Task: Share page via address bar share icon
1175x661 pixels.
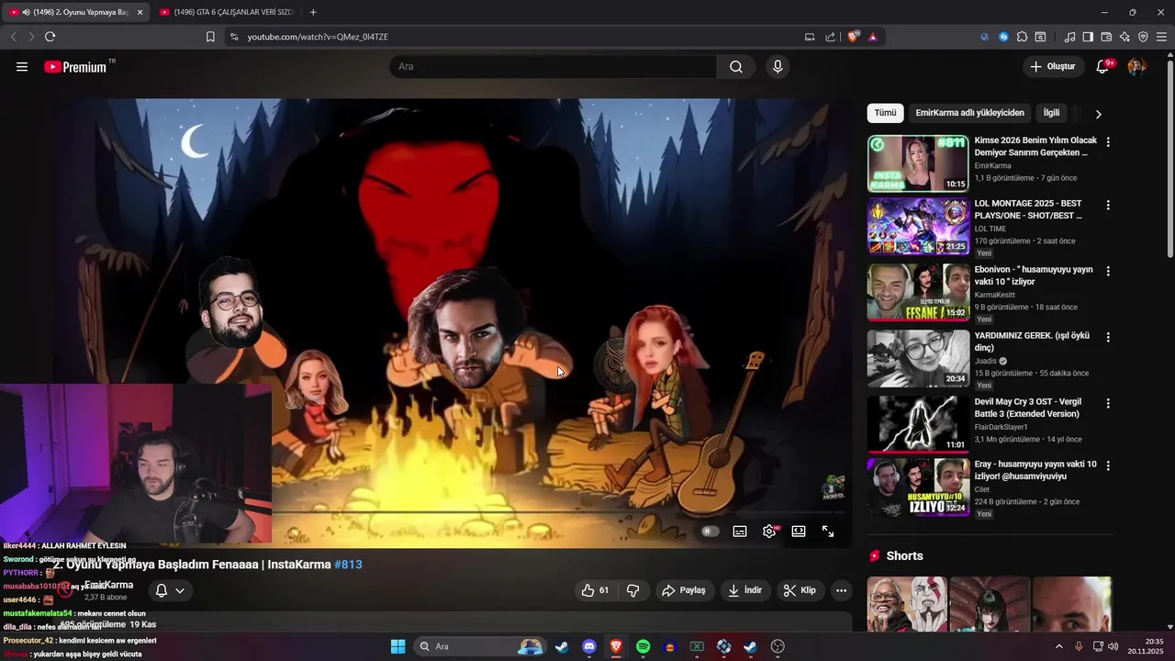Action: point(831,37)
